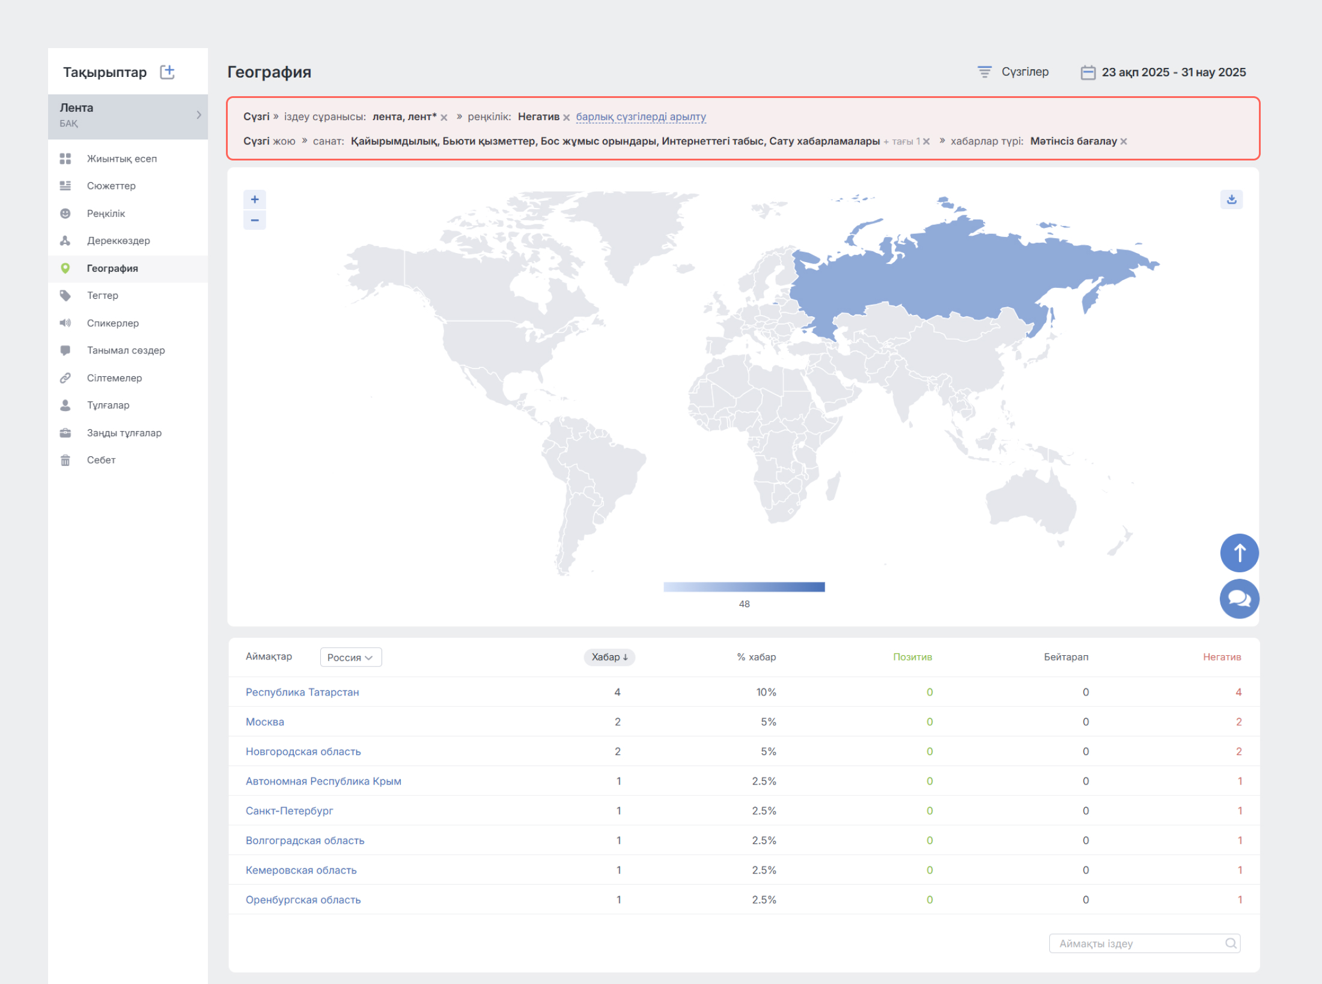
Task: Click барлық сүзгілерді арылту link
Action: pos(641,117)
